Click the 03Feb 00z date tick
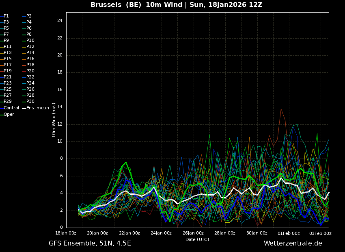The image size is (345, 252). tap(320, 233)
